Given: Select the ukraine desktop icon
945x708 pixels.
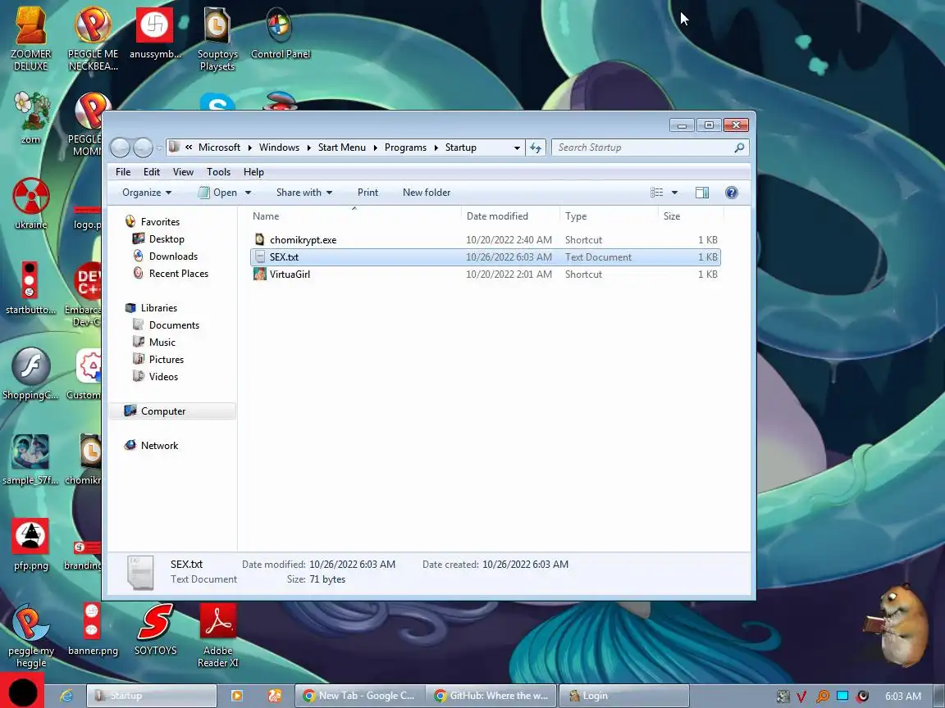Looking at the screenshot, I should pyautogui.click(x=30, y=203).
